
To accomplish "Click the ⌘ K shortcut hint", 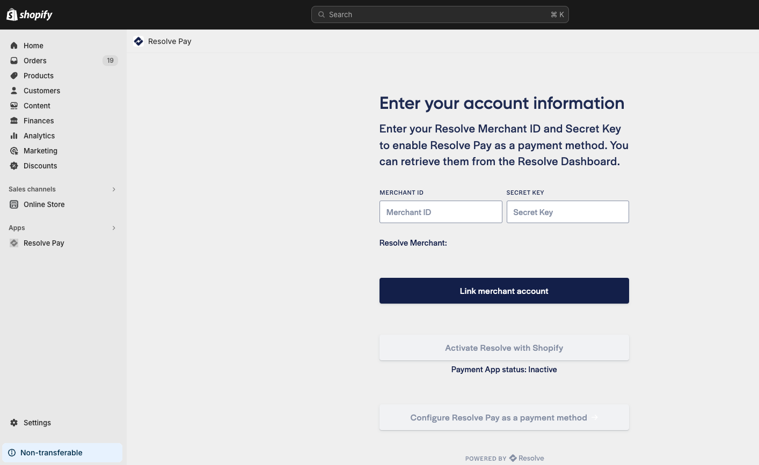I will 557,14.
